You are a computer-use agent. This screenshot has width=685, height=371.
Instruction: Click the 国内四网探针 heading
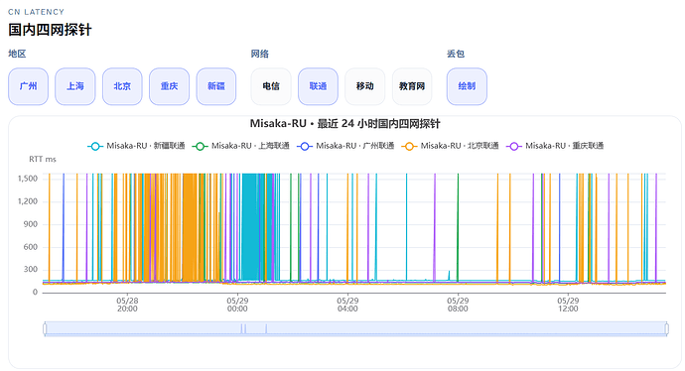pyautogui.click(x=50, y=30)
